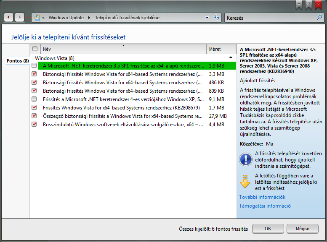327x242 pixels.
Task: Confirm selection with the OK button
Action: pyautogui.click(x=268, y=229)
